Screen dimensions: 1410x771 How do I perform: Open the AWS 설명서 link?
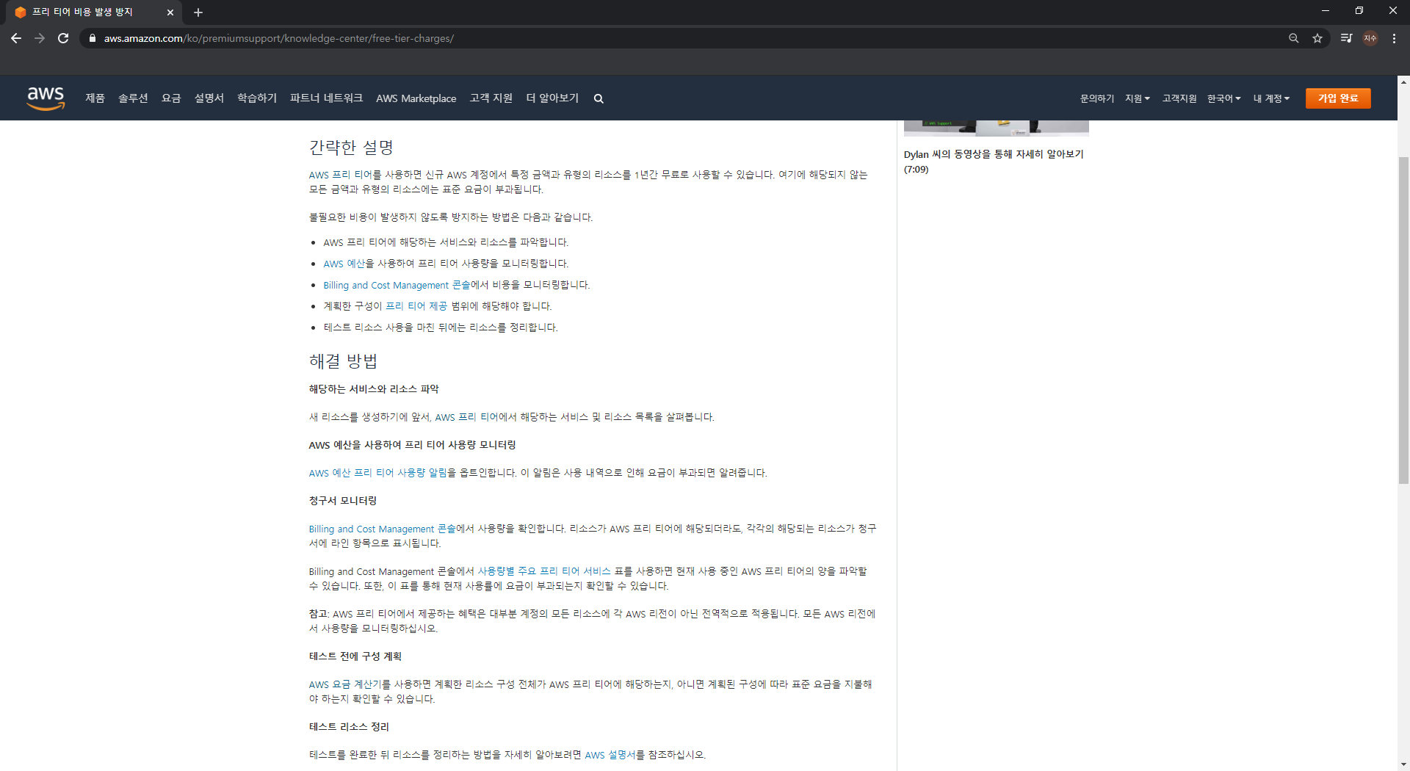coord(610,755)
